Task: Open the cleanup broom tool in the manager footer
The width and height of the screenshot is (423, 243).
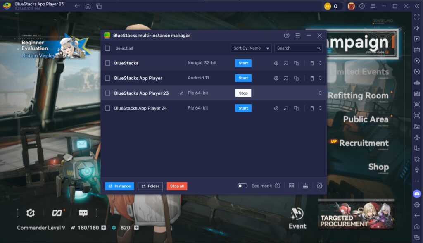Action: [305, 186]
